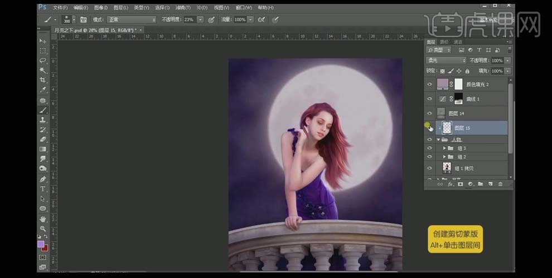The width and height of the screenshot is (552, 278).
Task: Select the Smudge/Blur tool
Action: pos(43,159)
